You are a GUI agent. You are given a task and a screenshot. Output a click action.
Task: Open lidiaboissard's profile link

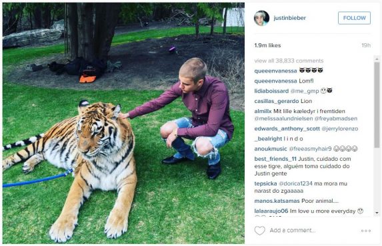click(271, 91)
